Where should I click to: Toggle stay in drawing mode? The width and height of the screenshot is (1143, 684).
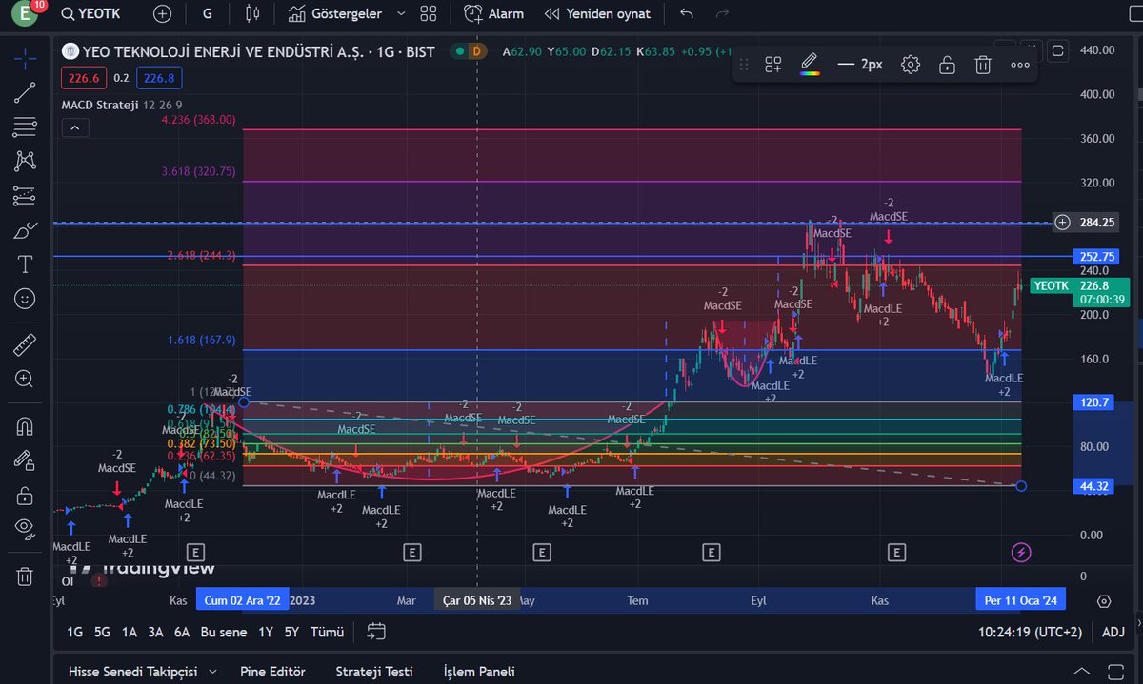coord(25,460)
